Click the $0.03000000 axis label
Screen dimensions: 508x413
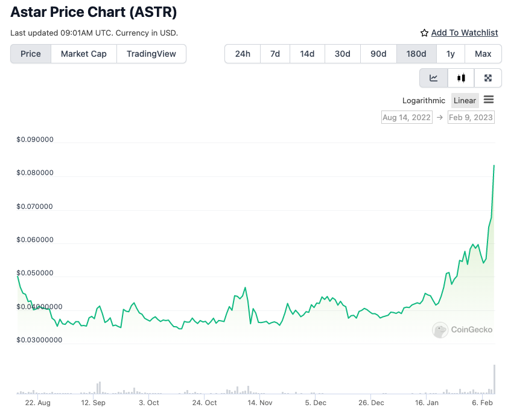(x=39, y=340)
